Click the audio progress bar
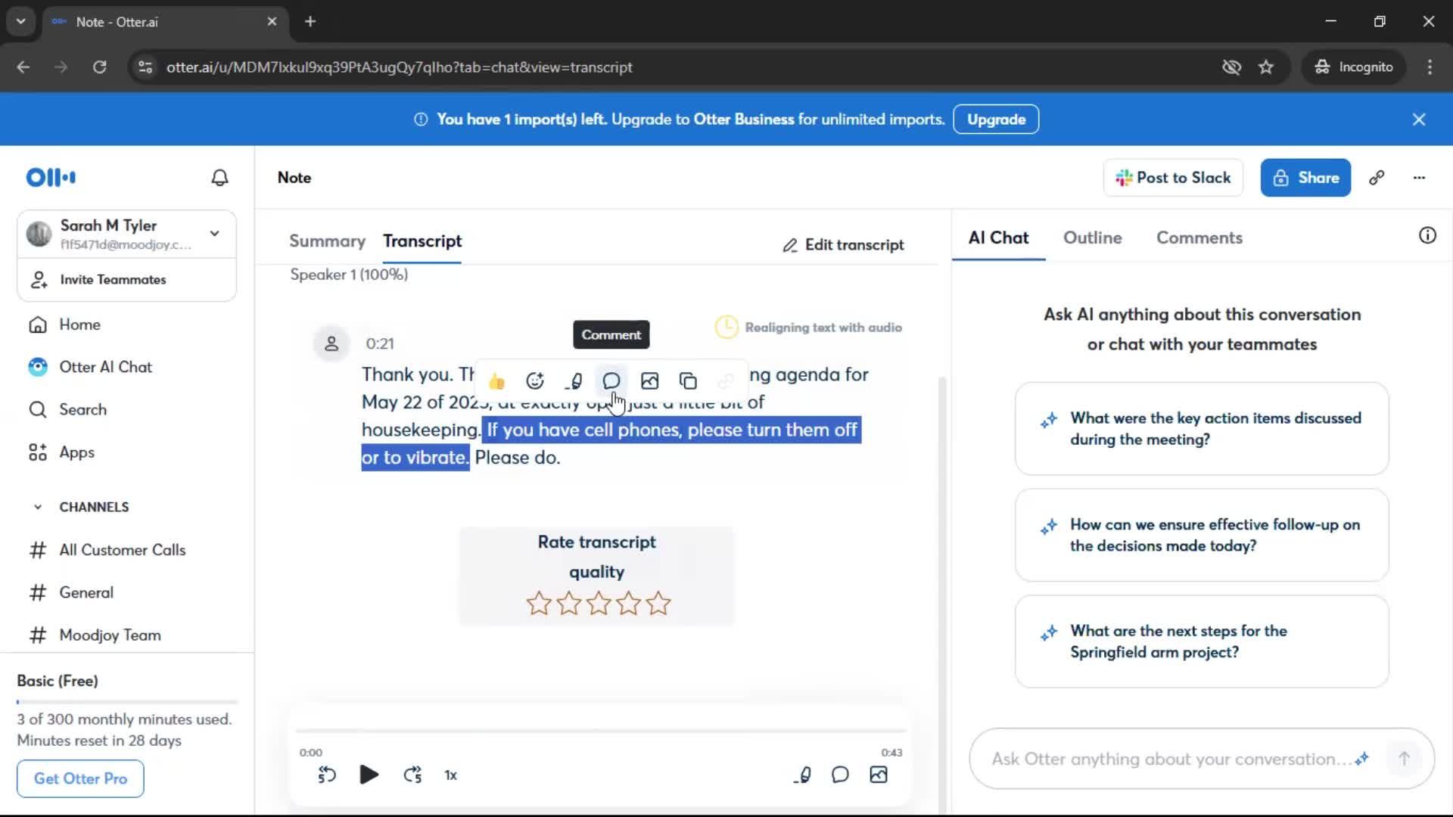 (x=600, y=731)
